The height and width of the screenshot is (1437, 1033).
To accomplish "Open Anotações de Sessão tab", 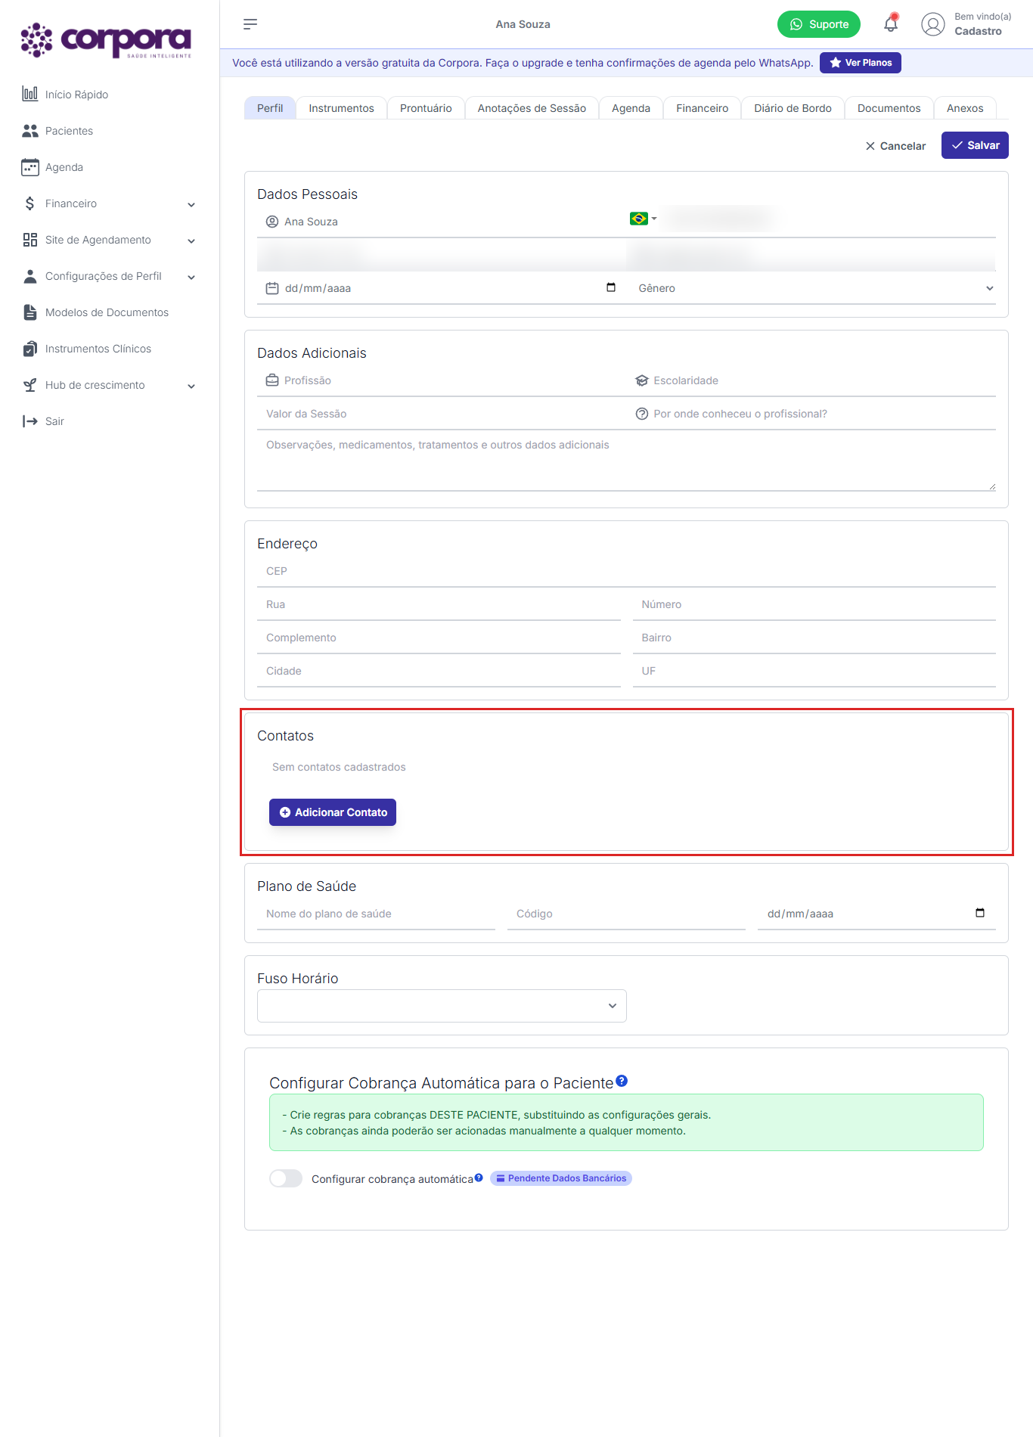I will pos(532,108).
